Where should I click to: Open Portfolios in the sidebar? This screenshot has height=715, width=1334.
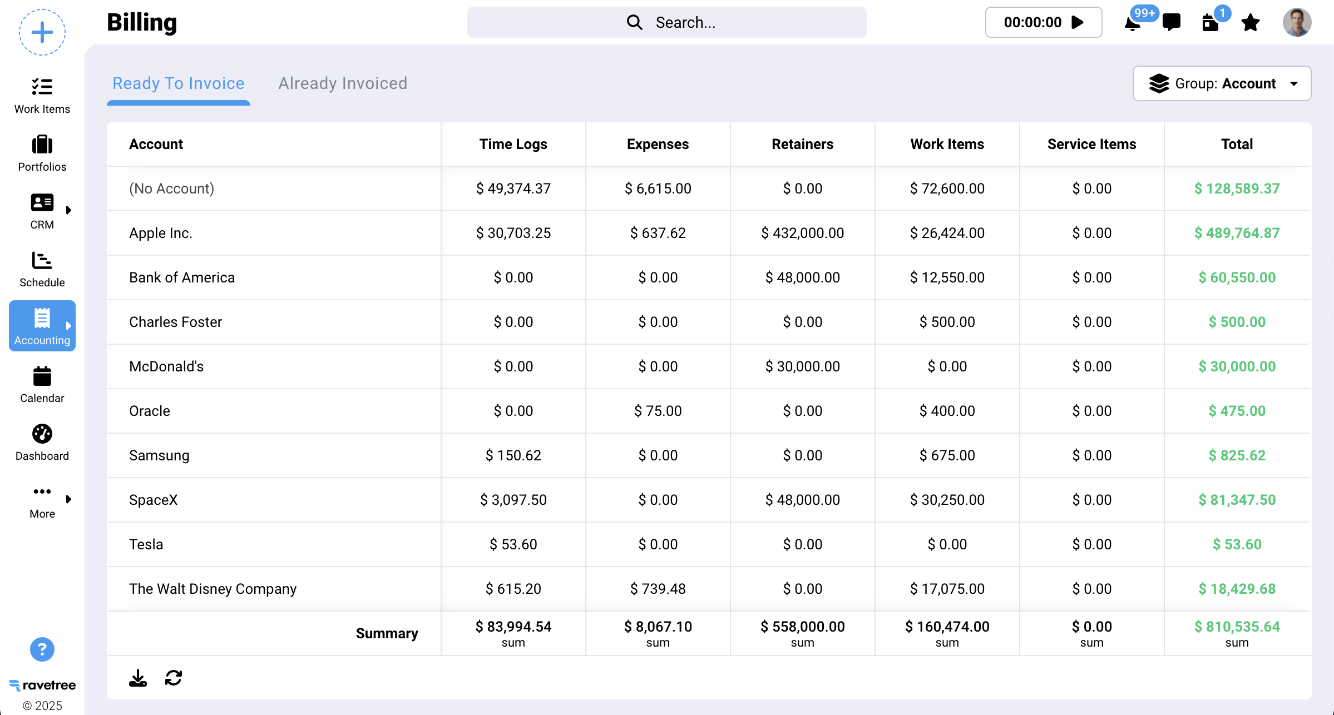(42, 153)
